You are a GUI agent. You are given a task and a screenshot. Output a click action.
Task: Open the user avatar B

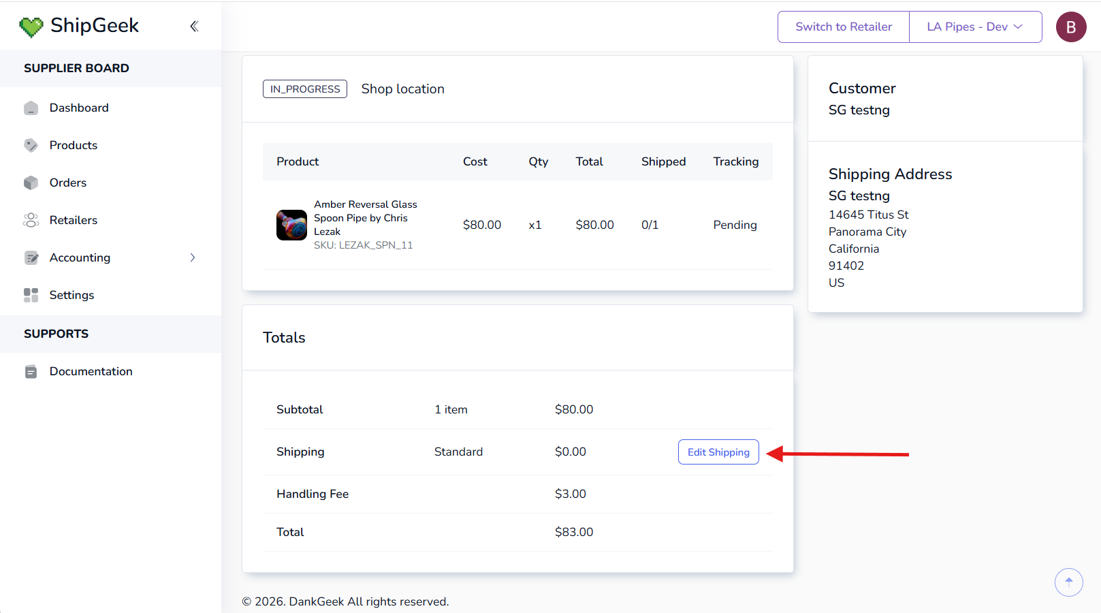pos(1071,27)
